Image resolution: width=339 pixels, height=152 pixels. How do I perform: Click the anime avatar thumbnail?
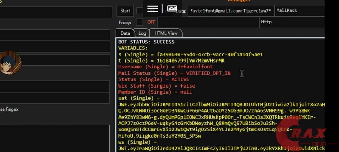point(10,63)
